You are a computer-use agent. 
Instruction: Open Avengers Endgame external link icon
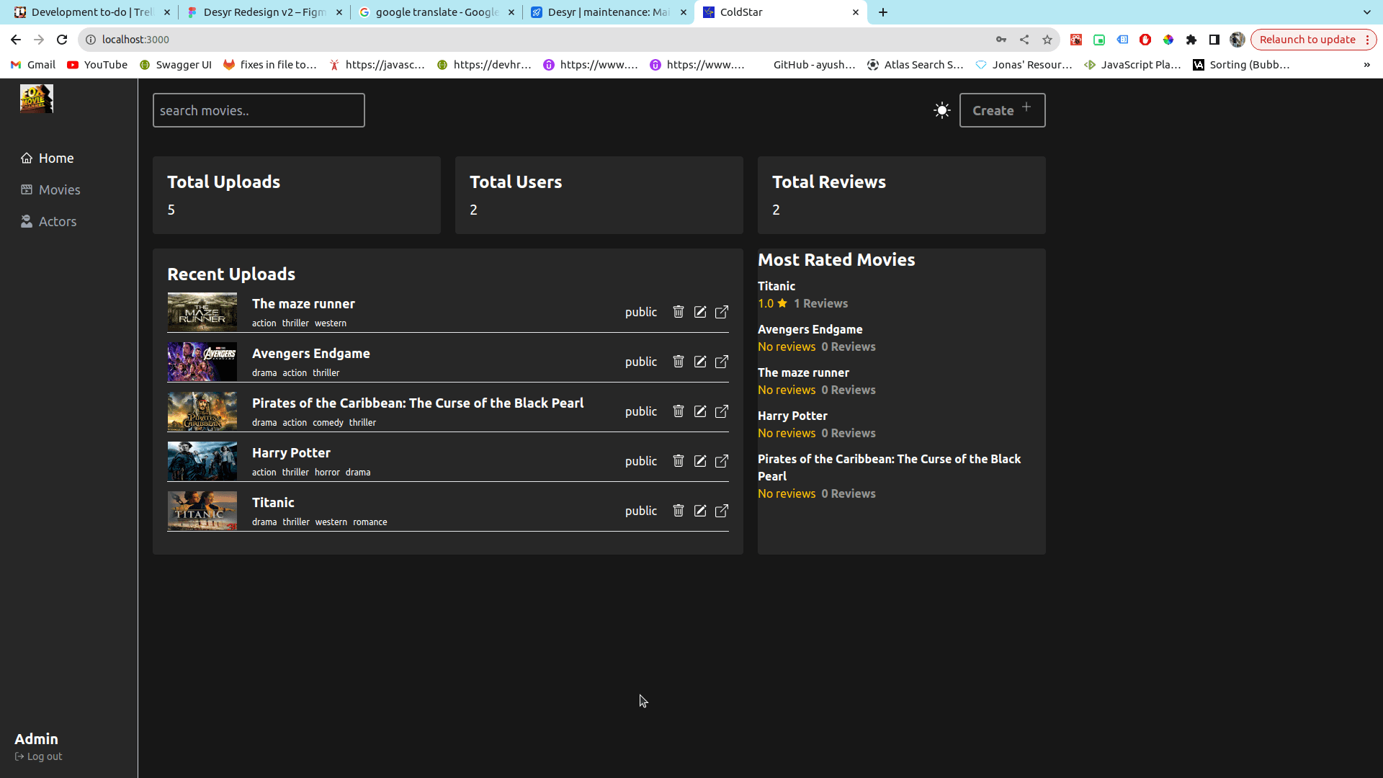click(722, 362)
